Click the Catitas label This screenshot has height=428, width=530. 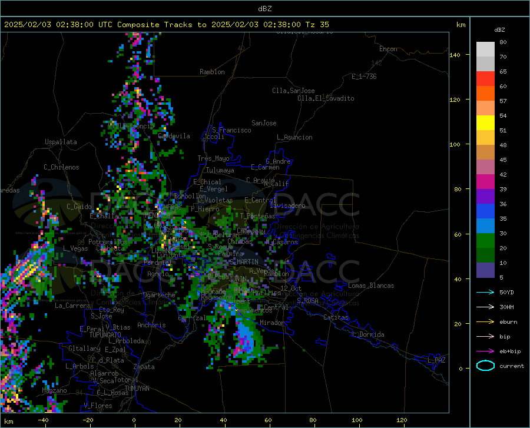click(x=336, y=317)
